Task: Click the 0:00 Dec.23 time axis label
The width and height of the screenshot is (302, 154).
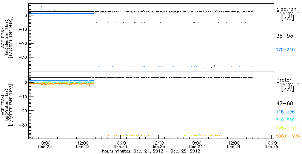Action: (120, 145)
